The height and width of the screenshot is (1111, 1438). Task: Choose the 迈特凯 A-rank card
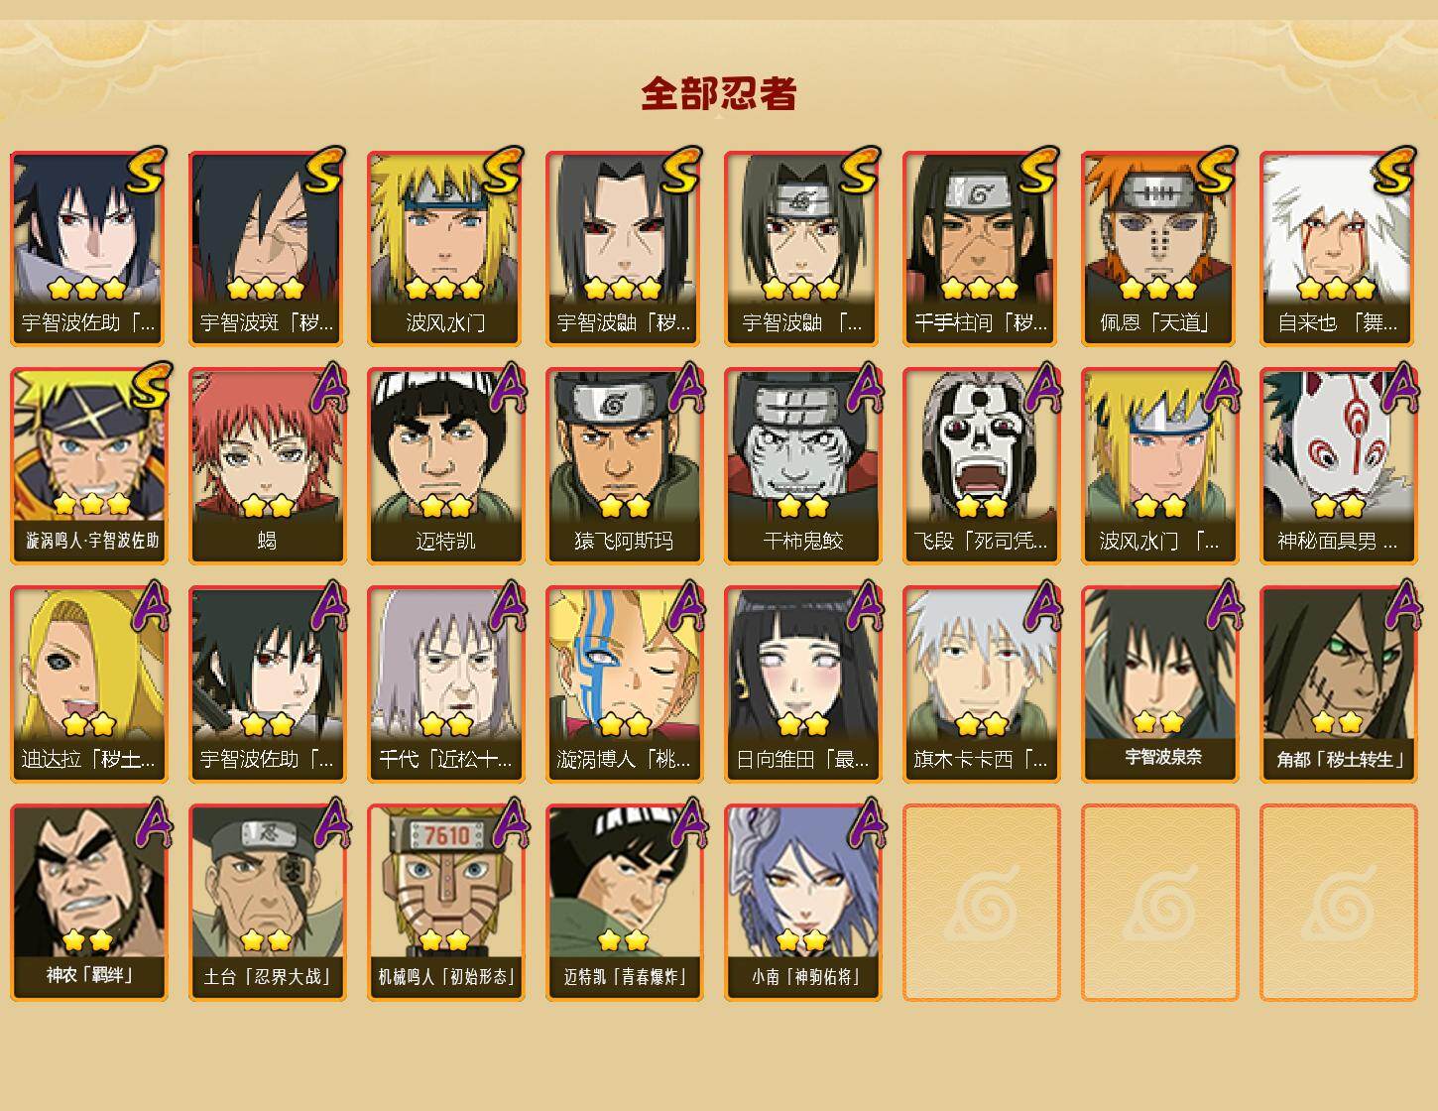[446, 466]
